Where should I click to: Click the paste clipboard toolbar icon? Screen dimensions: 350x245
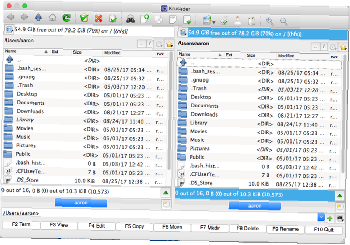click(173, 20)
